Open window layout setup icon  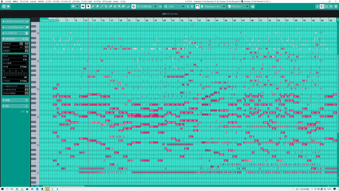pos(331,6)
